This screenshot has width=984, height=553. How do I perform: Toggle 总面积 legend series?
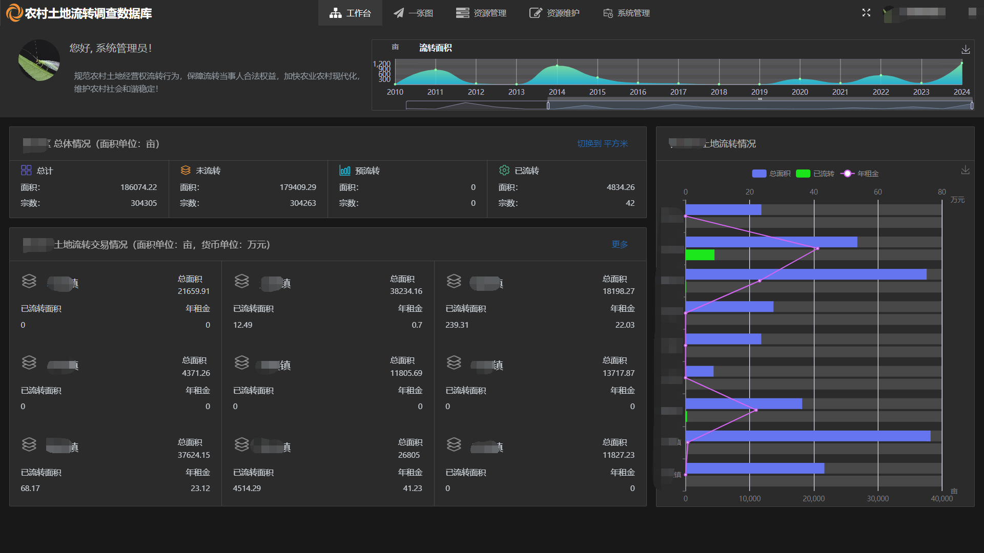click(771, 174)
